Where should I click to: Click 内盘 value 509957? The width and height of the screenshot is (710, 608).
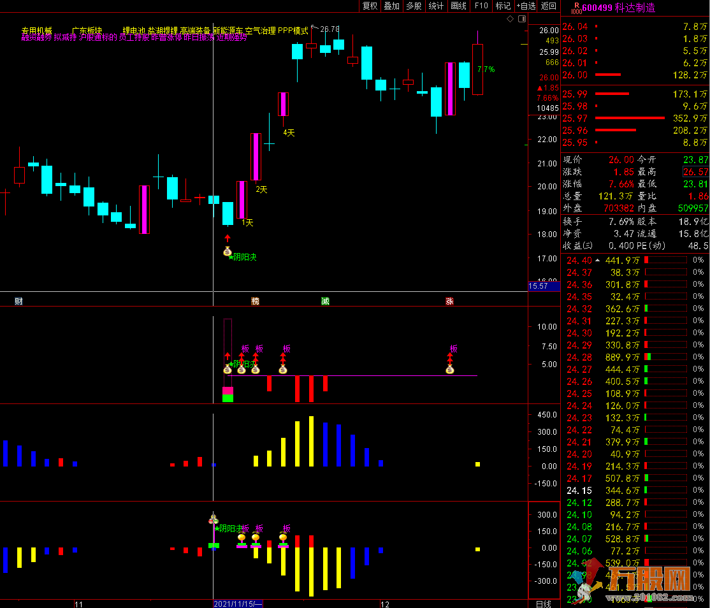coord(693,208)
